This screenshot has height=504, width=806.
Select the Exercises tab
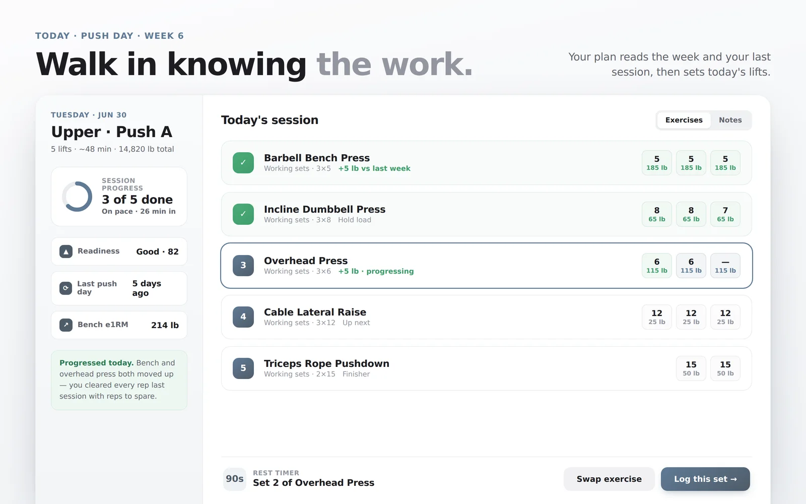(684, 120)
